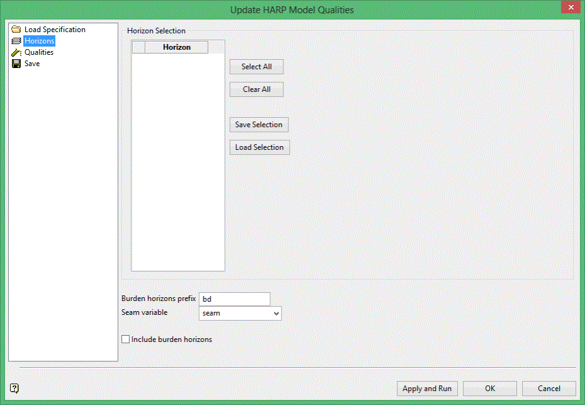The height and width of the screenshot is (405, 585).
Task: Click the Clear All button
Action: point(256,89)
